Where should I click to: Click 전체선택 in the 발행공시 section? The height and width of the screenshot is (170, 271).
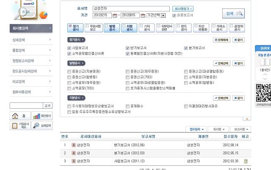(x=221, y=63)
